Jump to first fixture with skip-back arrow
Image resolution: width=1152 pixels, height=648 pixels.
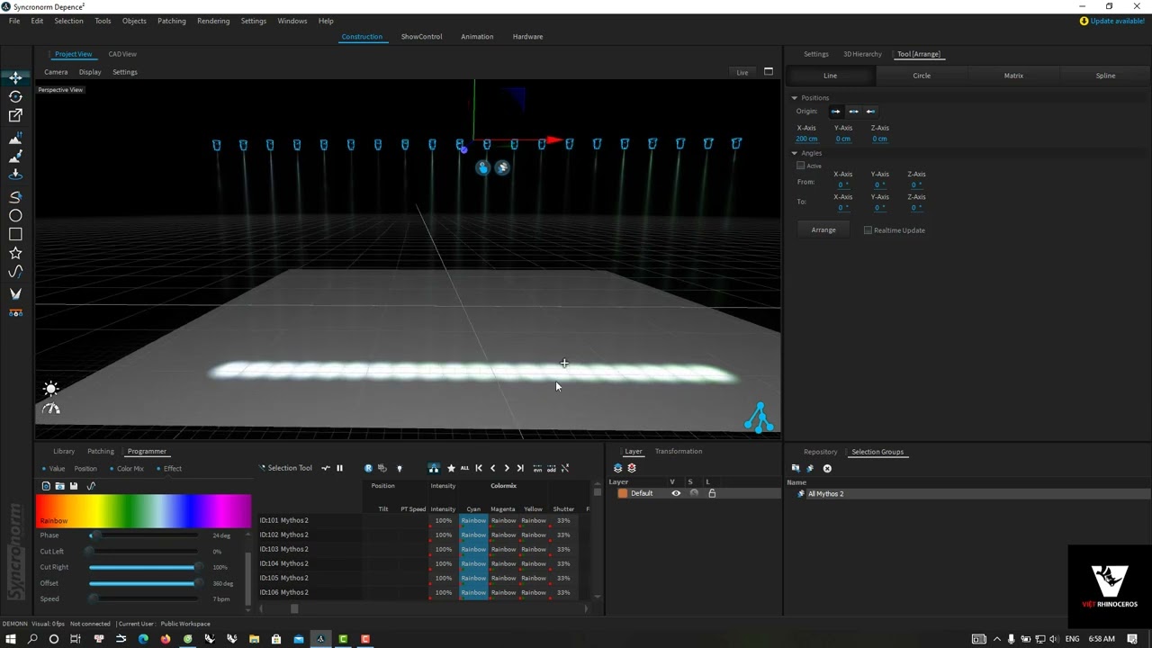click(x=479, y=468)
